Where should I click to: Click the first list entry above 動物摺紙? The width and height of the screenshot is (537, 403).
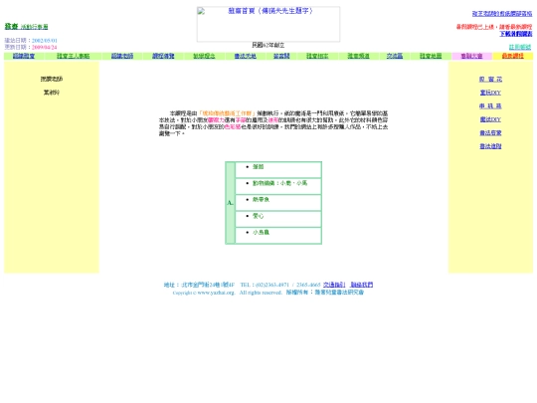(x=259, y=167)
